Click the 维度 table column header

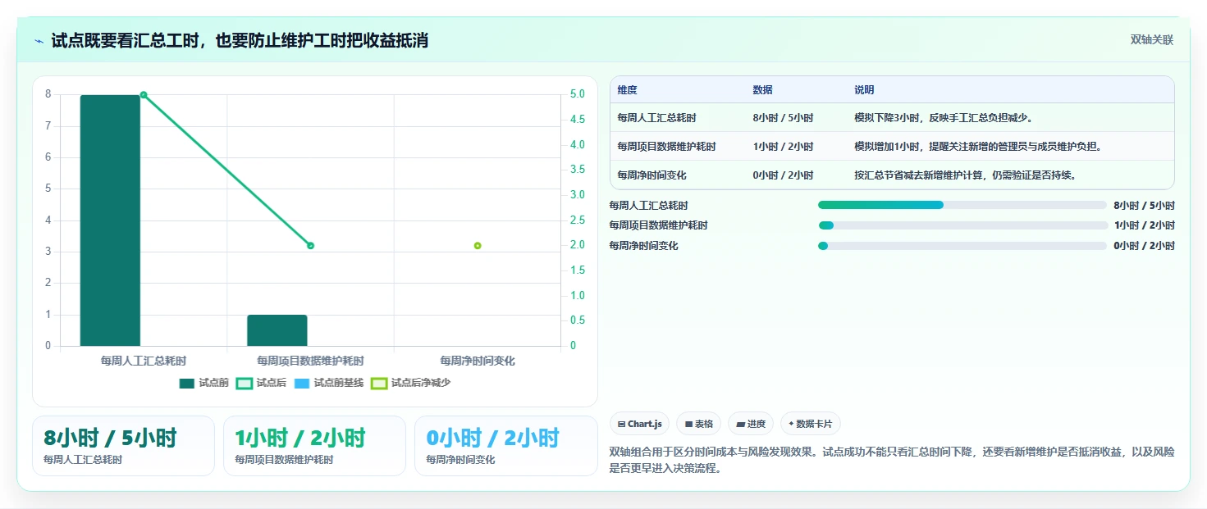628,90
